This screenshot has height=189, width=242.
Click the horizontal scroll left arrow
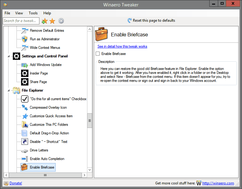[x=6, y=175]
